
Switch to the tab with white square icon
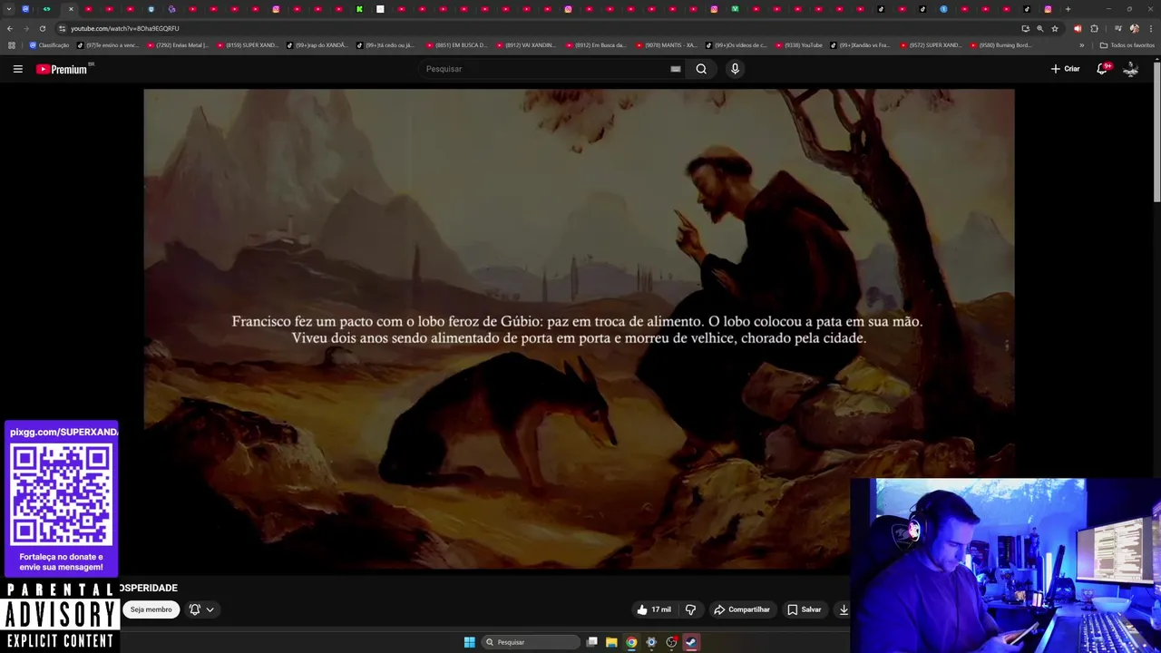tap(381, 9)
